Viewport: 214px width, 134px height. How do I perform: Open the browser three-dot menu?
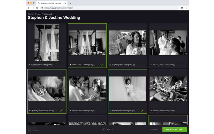[x=186, y=8]
